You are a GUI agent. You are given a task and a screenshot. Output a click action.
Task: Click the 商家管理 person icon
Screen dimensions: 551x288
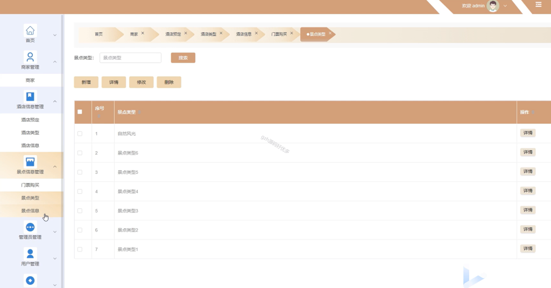coord(30,57)
